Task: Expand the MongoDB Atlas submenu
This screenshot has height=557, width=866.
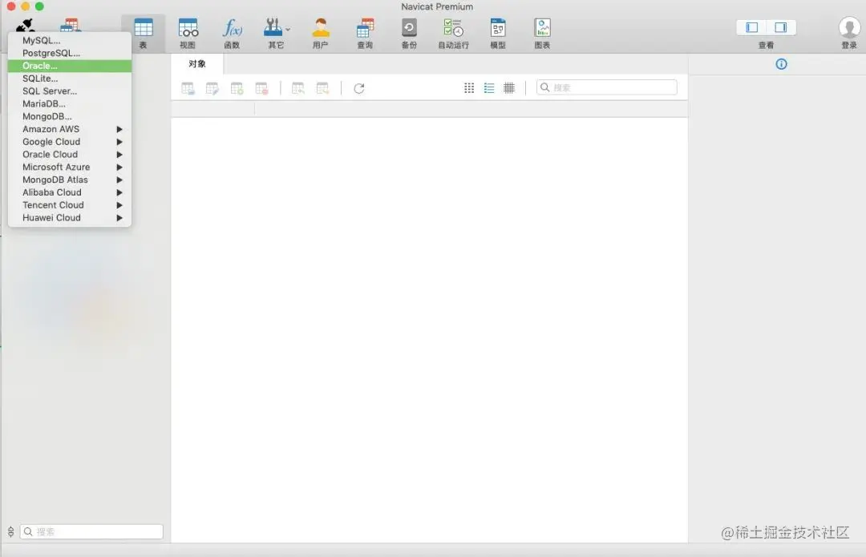Action: pyautogui.click(x=70, y=180)
